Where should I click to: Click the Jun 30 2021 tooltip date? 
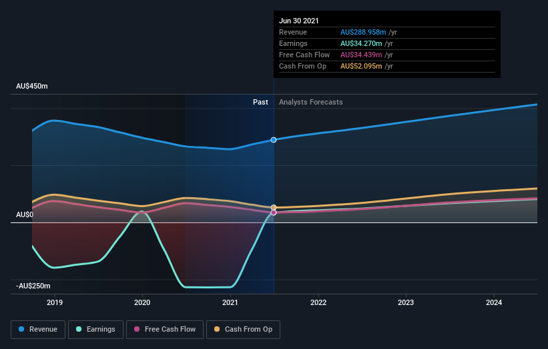tap(299, 21)
